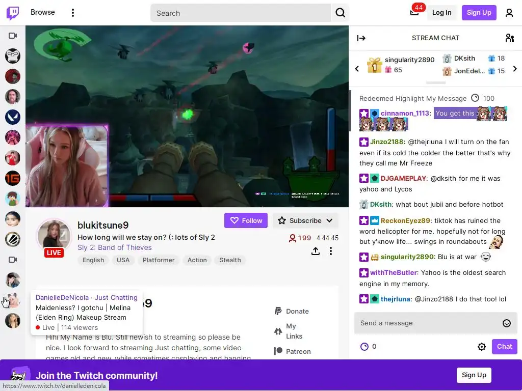Open the bottom blonde sidebar channel avatar
522x391 pixels.
(x=13, y=321)
